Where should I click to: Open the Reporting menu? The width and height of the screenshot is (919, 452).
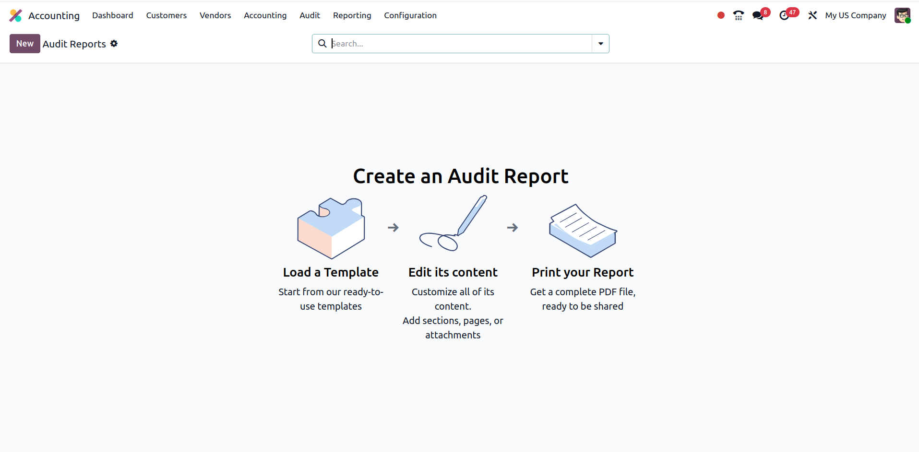click(x=352, y=15)
